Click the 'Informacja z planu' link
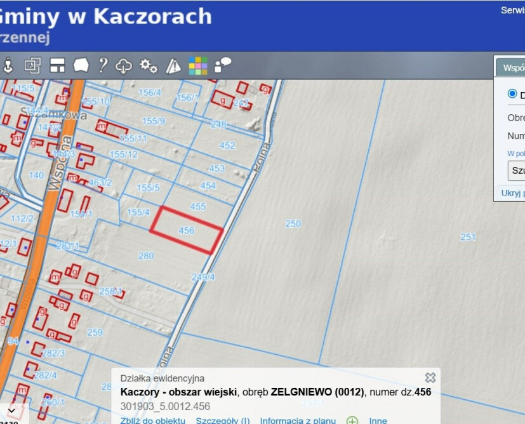The width and height of the screenshot is (525, 424). (298, 420)
